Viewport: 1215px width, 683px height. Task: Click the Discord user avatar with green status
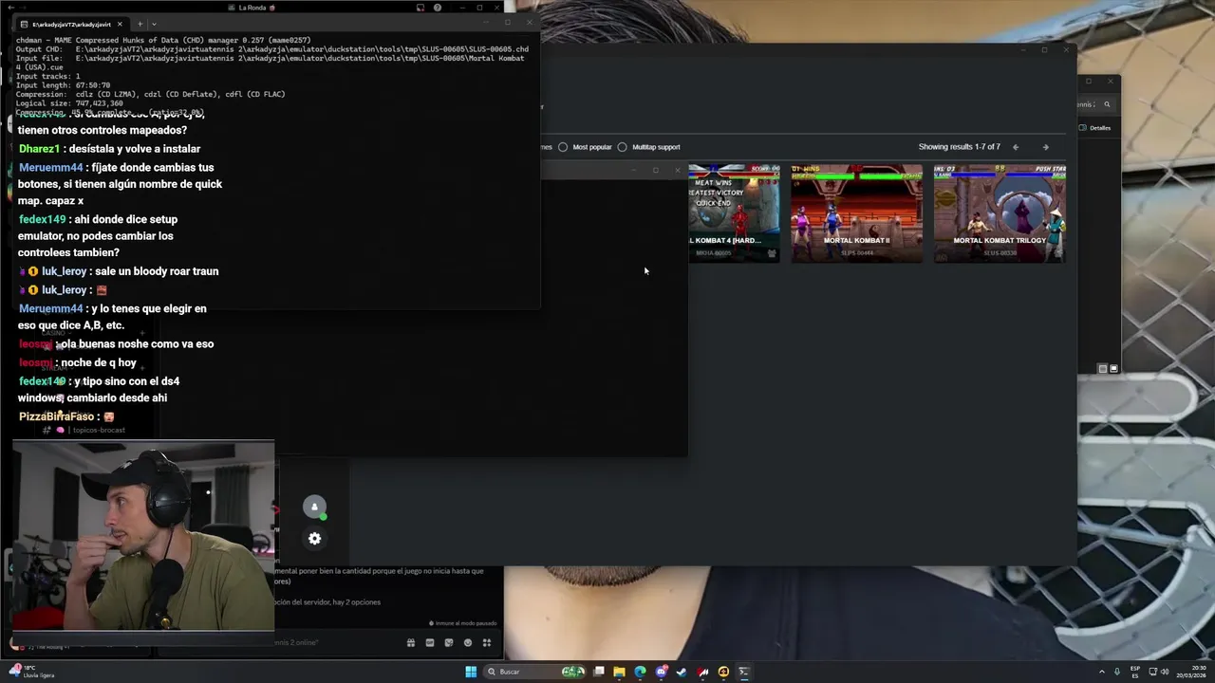[314, 508]
